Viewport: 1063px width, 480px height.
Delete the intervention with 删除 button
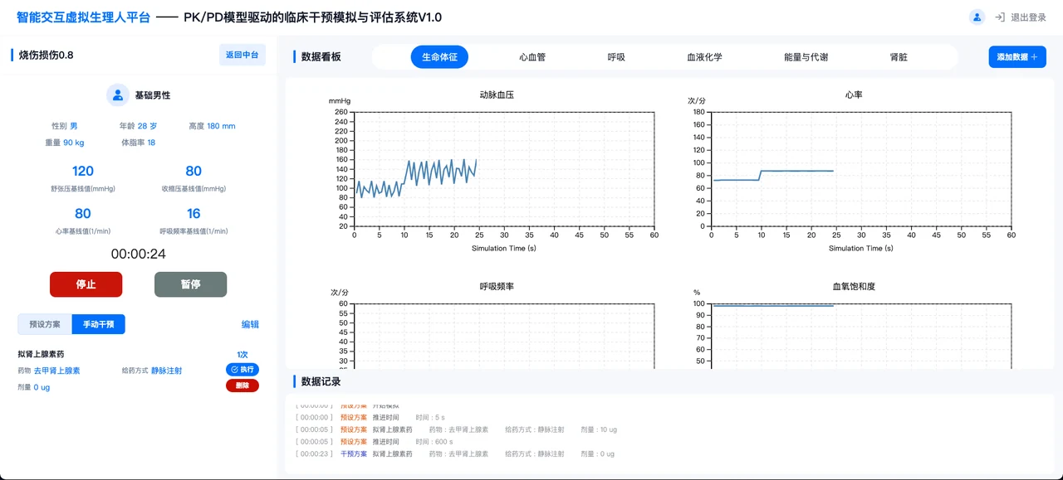(242, 385)
